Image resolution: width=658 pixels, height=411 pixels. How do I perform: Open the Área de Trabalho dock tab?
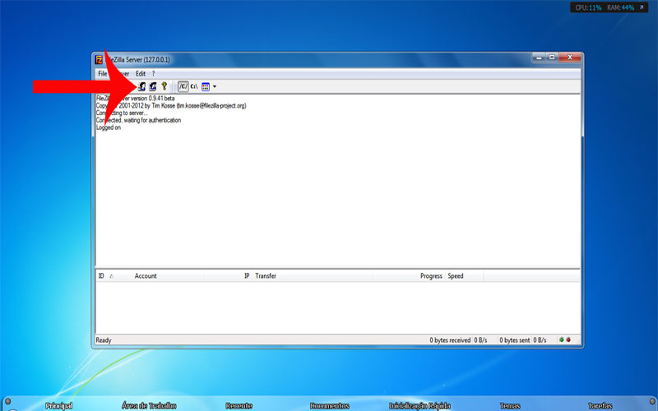pos(149,405)
